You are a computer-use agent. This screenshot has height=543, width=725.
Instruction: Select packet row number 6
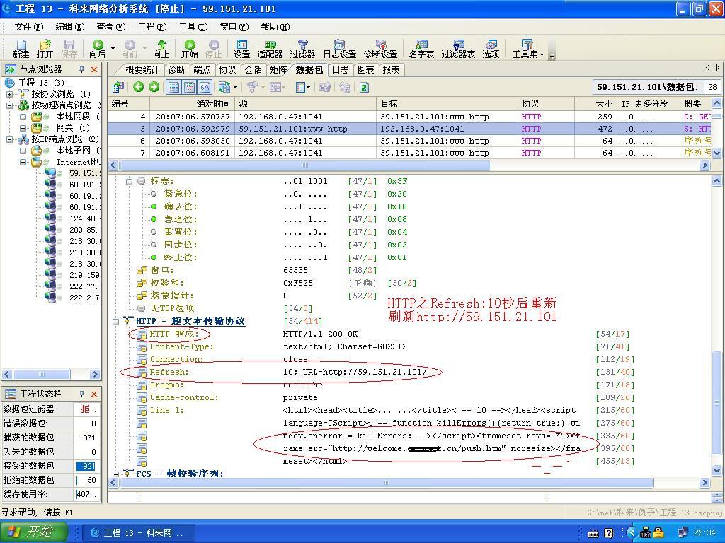(283, 140)
